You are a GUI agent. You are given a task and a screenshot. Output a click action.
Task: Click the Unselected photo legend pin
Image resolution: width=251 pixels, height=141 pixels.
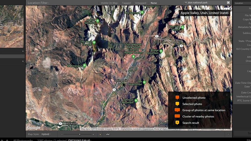click(x=177, y=97)
